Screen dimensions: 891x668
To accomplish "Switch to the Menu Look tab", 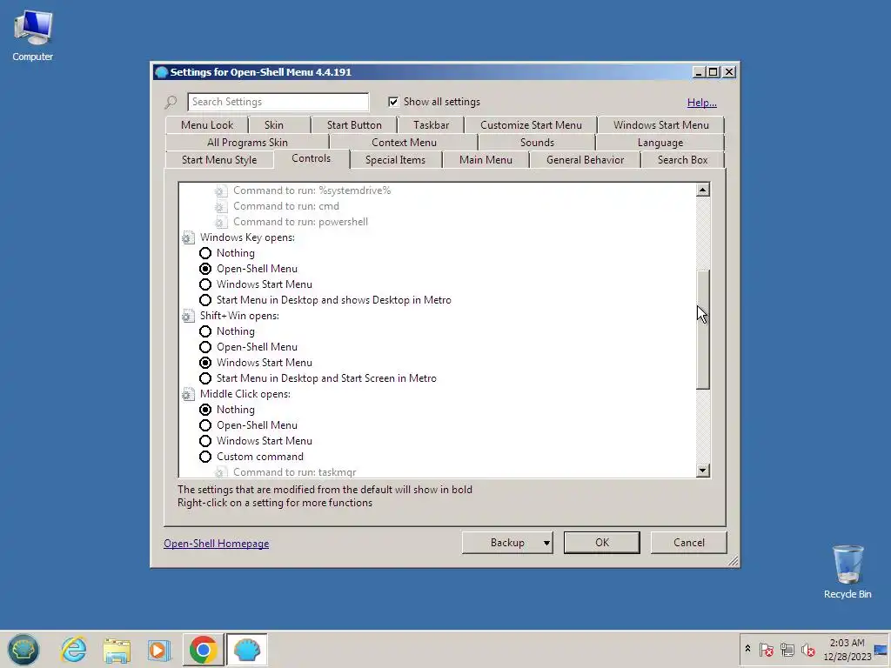I will pyautogui.click(x=207, y=125).
